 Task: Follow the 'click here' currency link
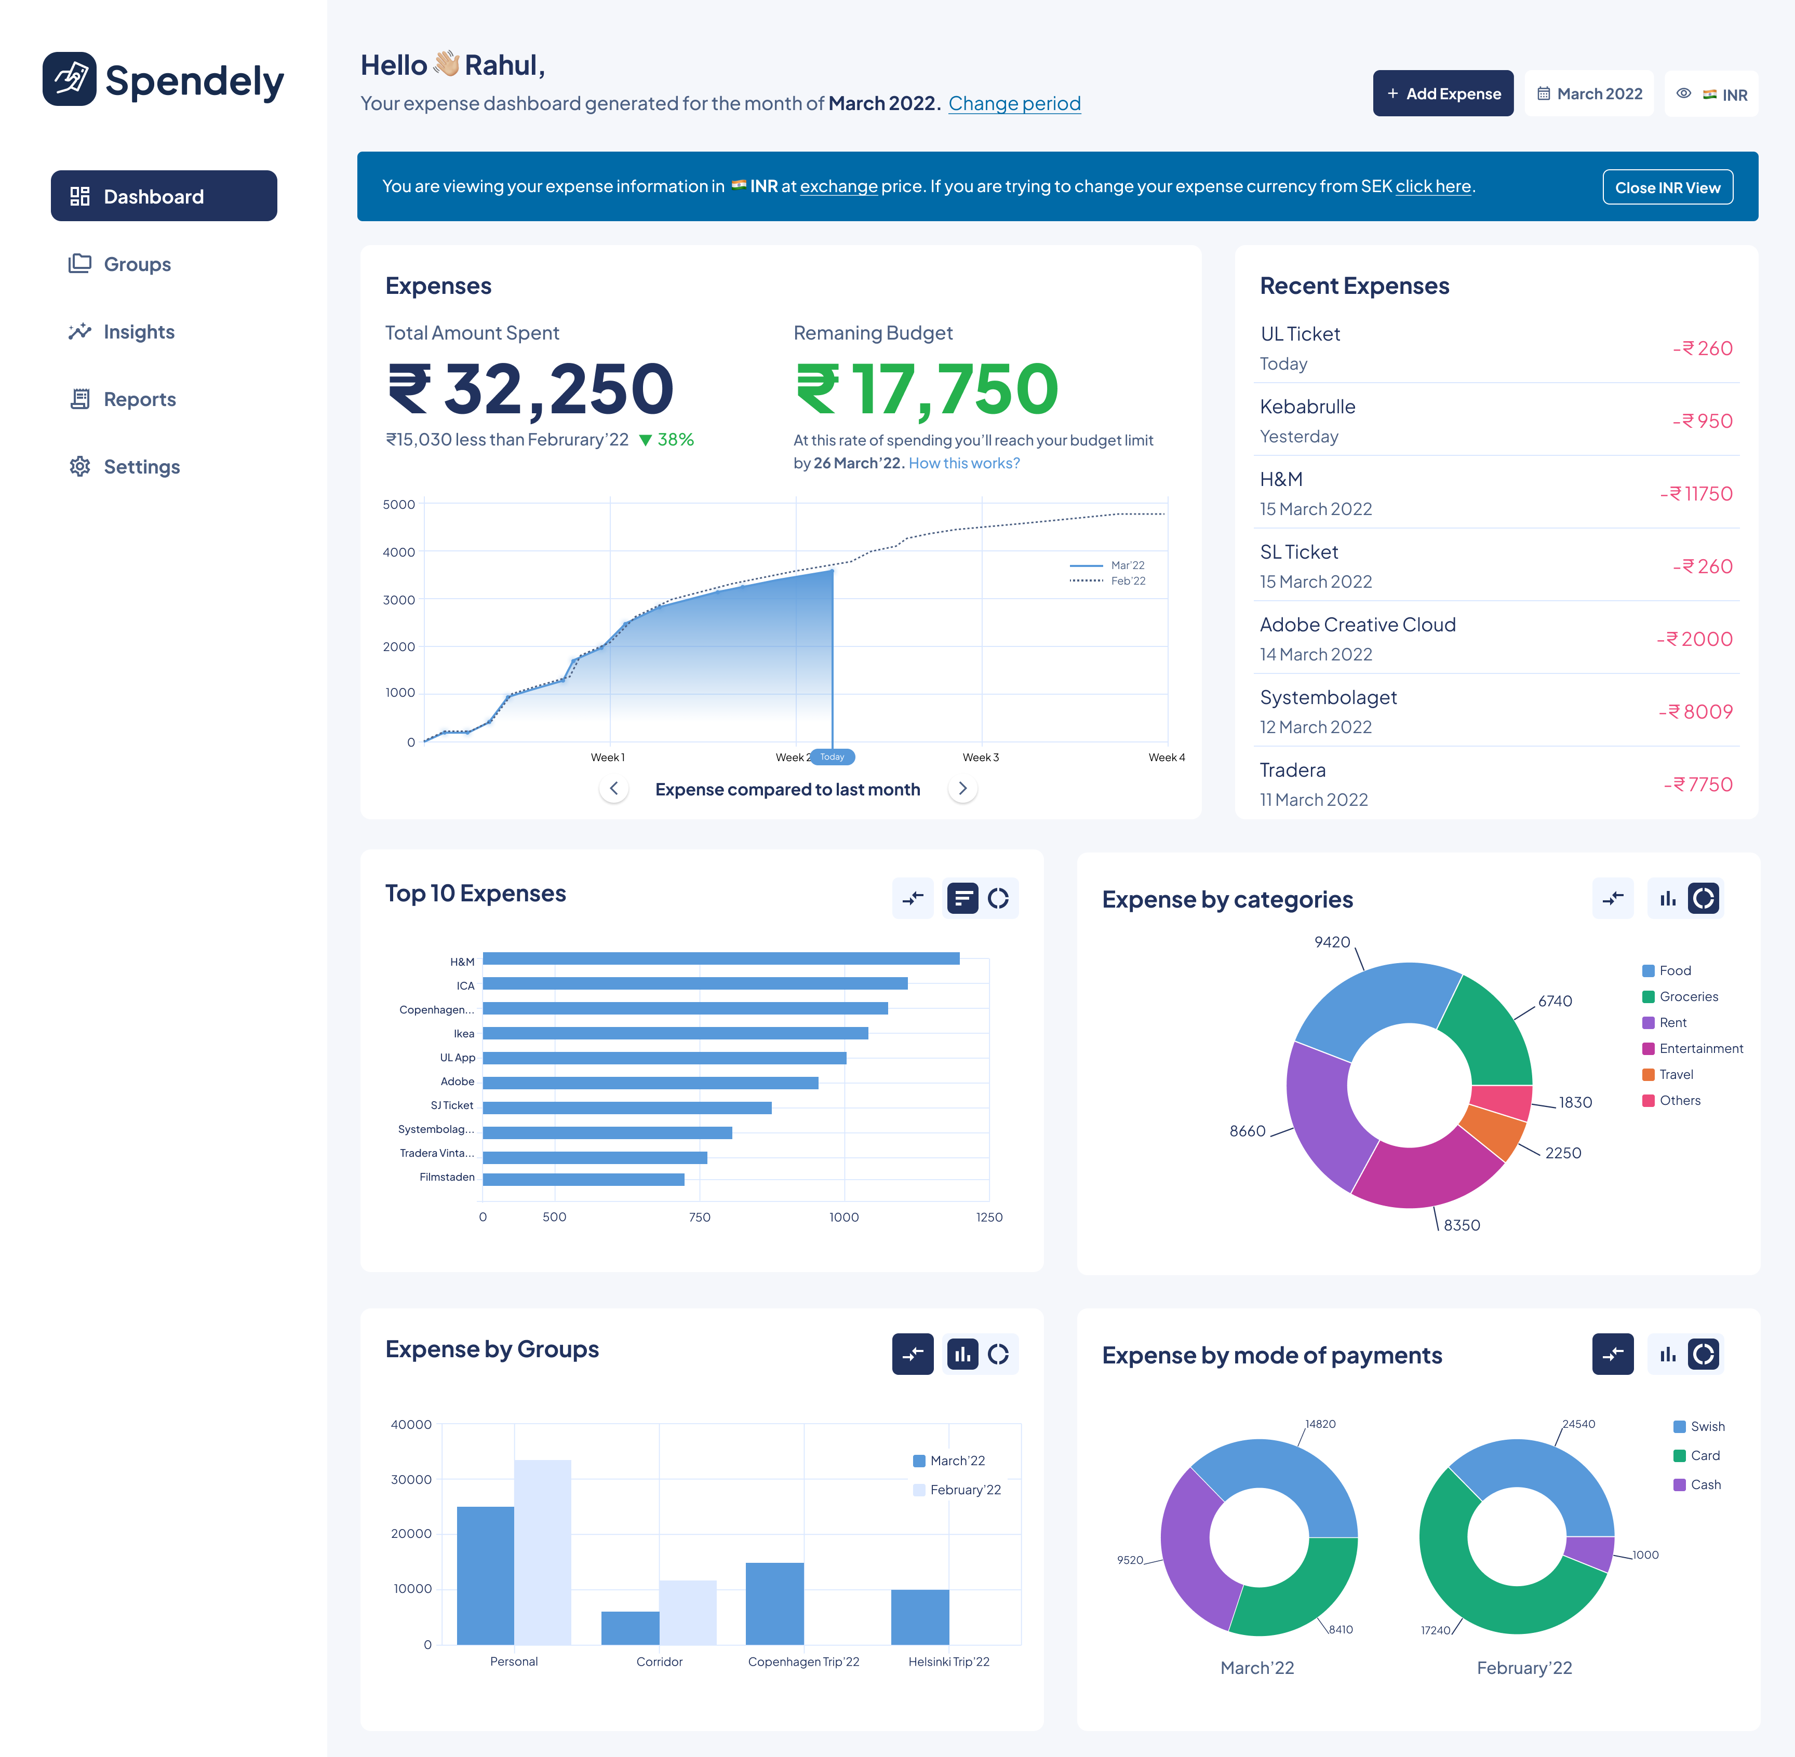1432,186
